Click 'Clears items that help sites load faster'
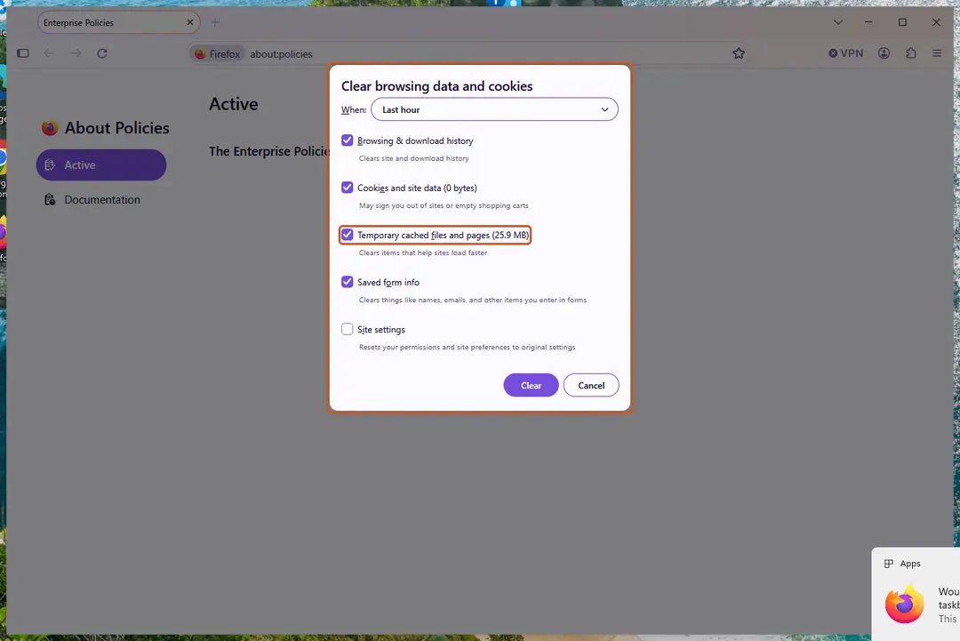 pyautogui.click(x=423, y=252)
